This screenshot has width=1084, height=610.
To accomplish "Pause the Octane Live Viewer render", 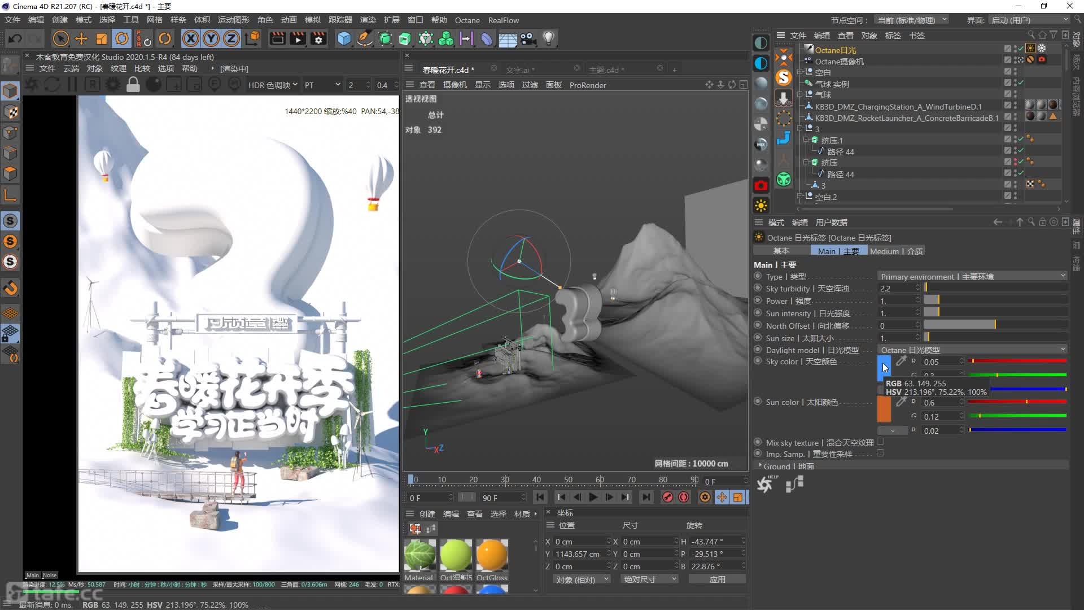I will 72,85.
